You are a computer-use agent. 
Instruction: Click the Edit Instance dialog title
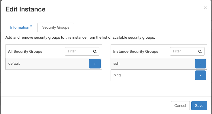[x=26, y=9]
